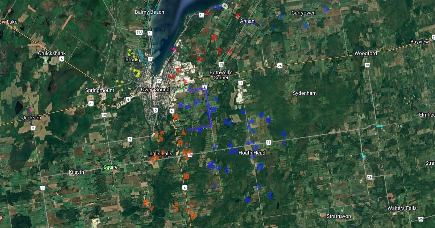Screen dimensions: 435x228
Task: Click the magenta marker above Jackson
Action: 30,110
